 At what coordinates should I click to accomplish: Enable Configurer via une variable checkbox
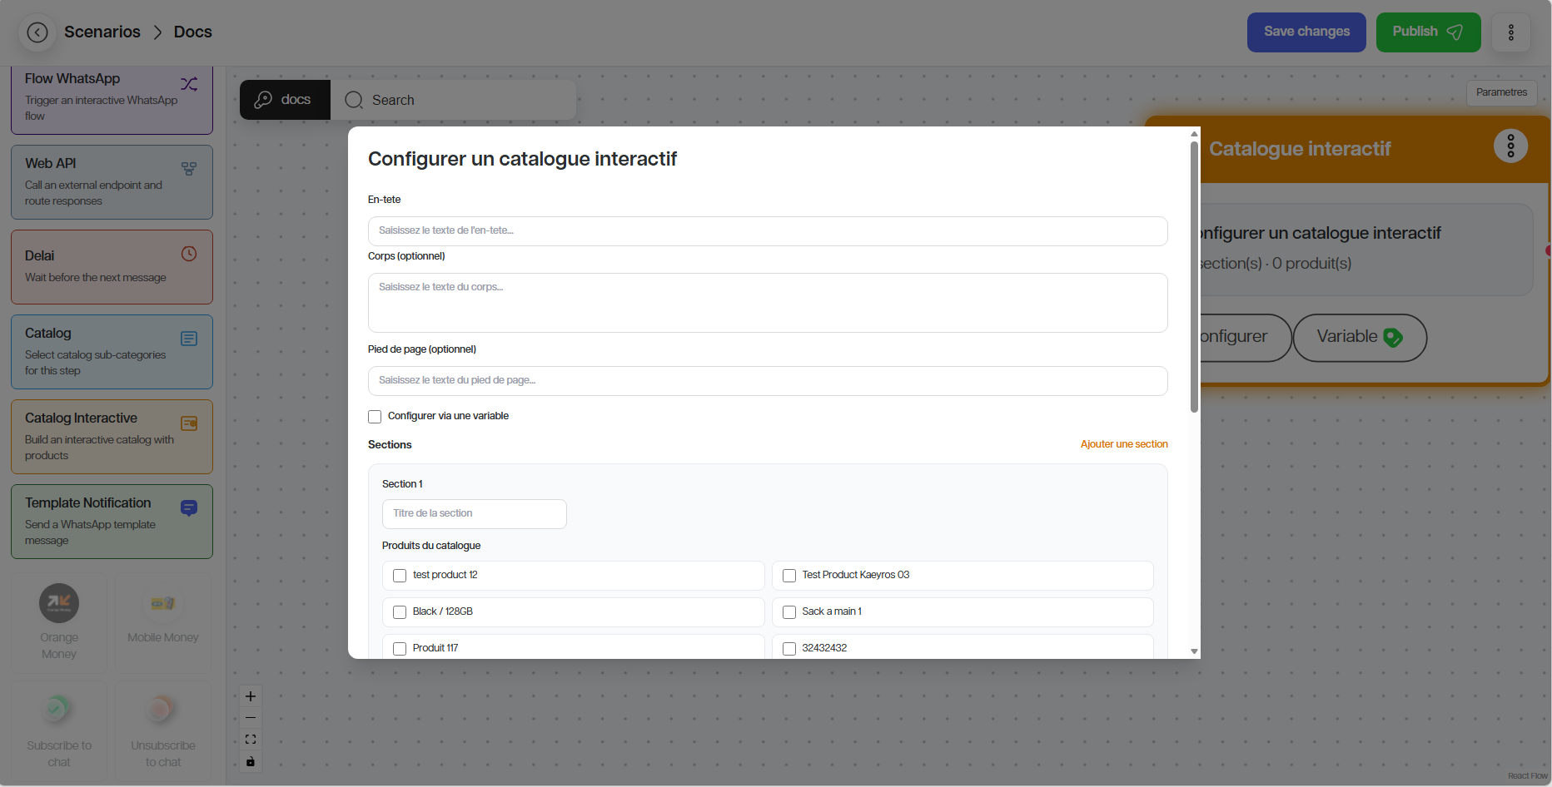click(375, 417)
